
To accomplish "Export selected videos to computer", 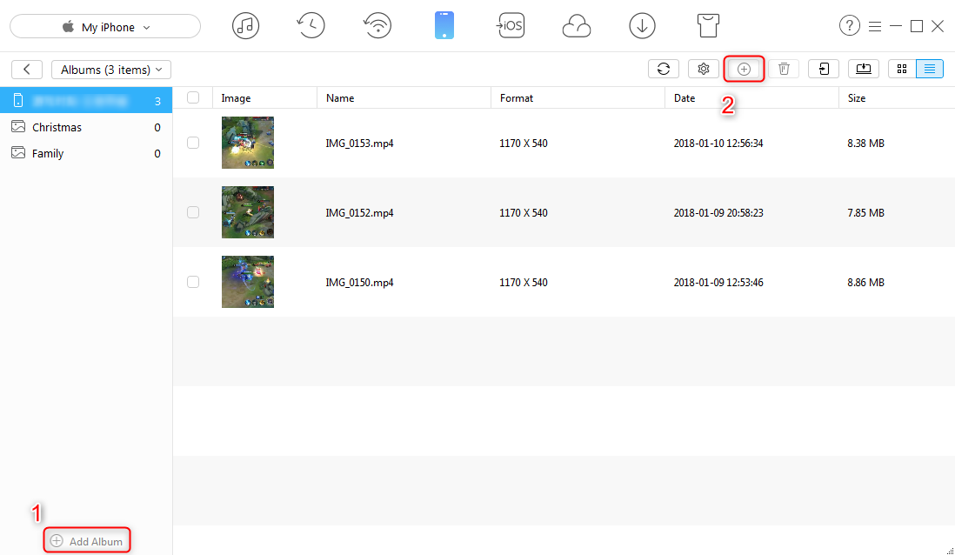I will click(x=863, y=68).
